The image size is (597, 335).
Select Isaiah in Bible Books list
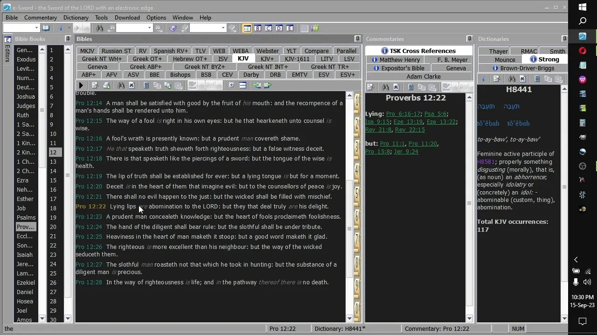pyautogui.click(x=26, y=255)
